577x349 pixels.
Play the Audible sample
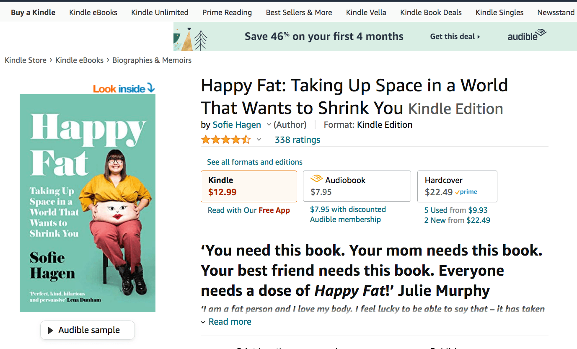pos(88,330)
